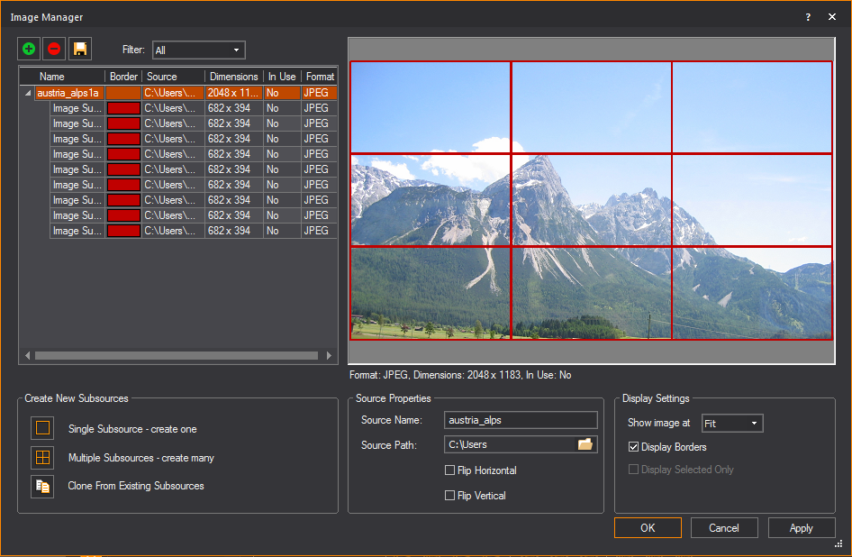The image size is (852, 557).
Task: Click the Clone From Existing Subsources icon
Action: (x=42, y=486)
